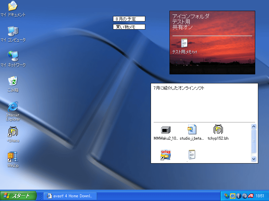The width and height of the screenshot is (269, 201).
Task: Click the studio_j_beta file icon
Action: click(x=192, y=130)
